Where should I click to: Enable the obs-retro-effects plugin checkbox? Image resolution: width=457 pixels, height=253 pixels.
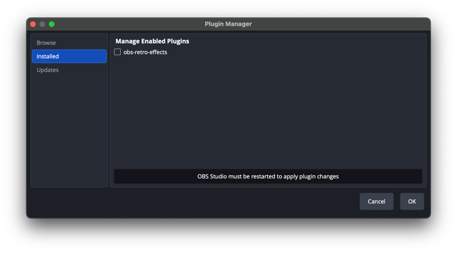117,52
